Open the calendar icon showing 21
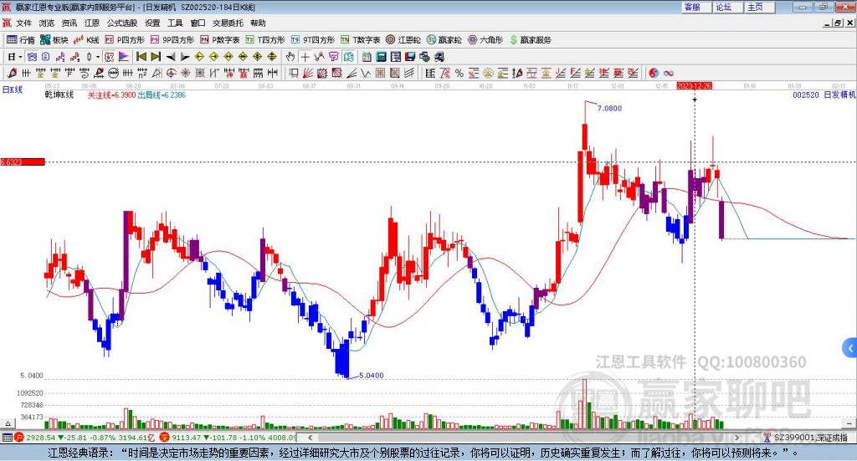 tap(367, 57)
